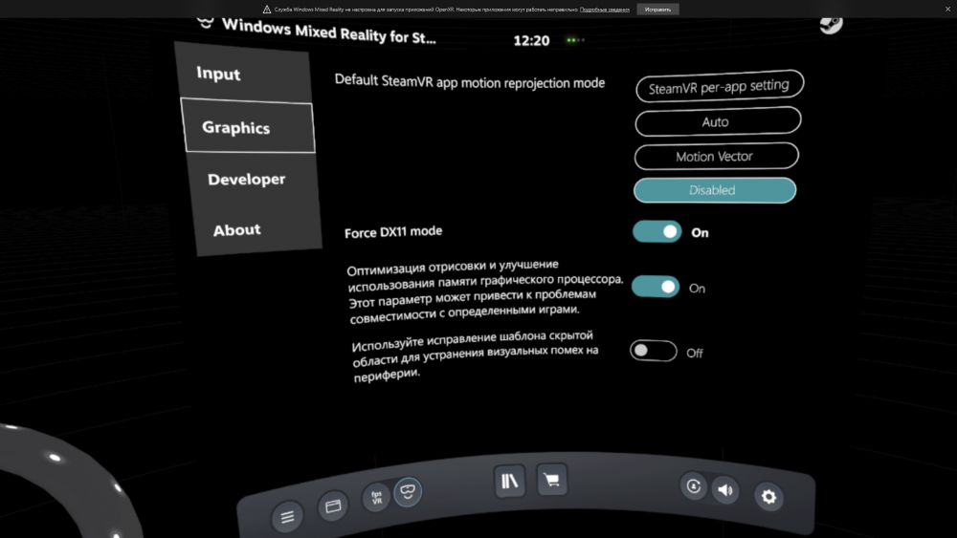The image size is (957, 538).
Task: Turn off Force DX11 mode toggle
Action: 657,231
